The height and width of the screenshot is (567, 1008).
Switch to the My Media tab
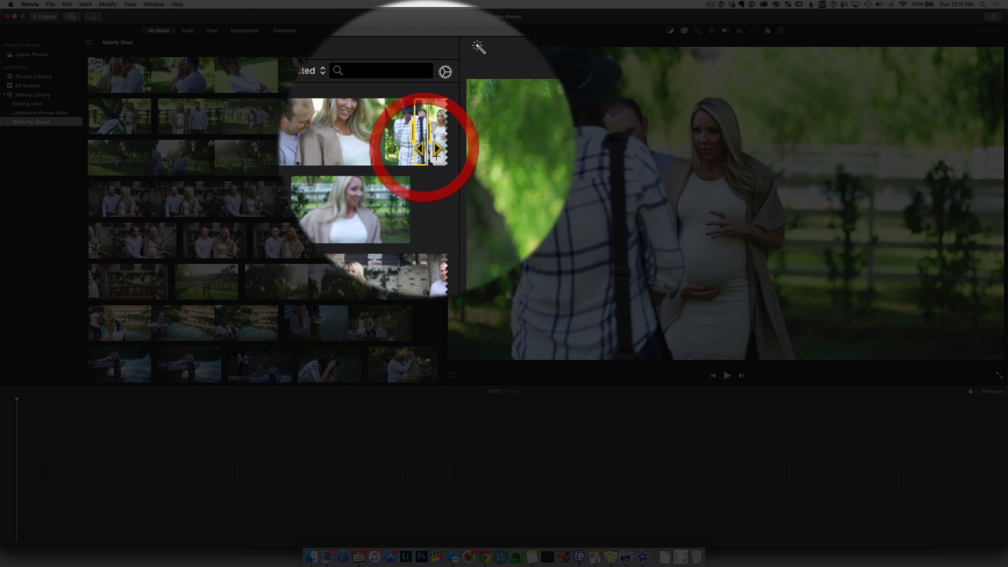159,30
